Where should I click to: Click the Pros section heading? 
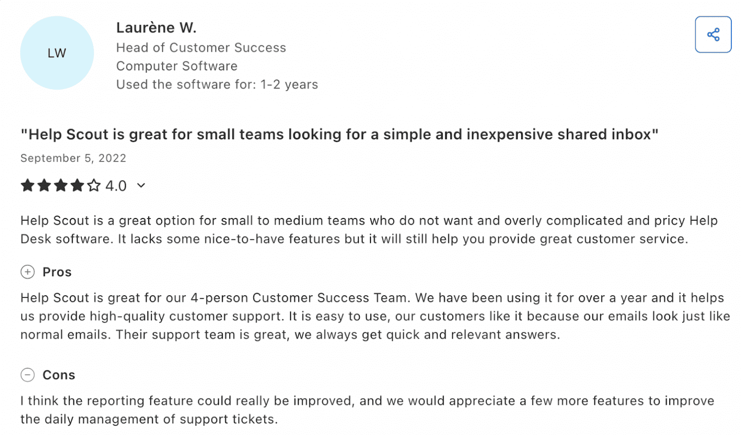point(57,272)
